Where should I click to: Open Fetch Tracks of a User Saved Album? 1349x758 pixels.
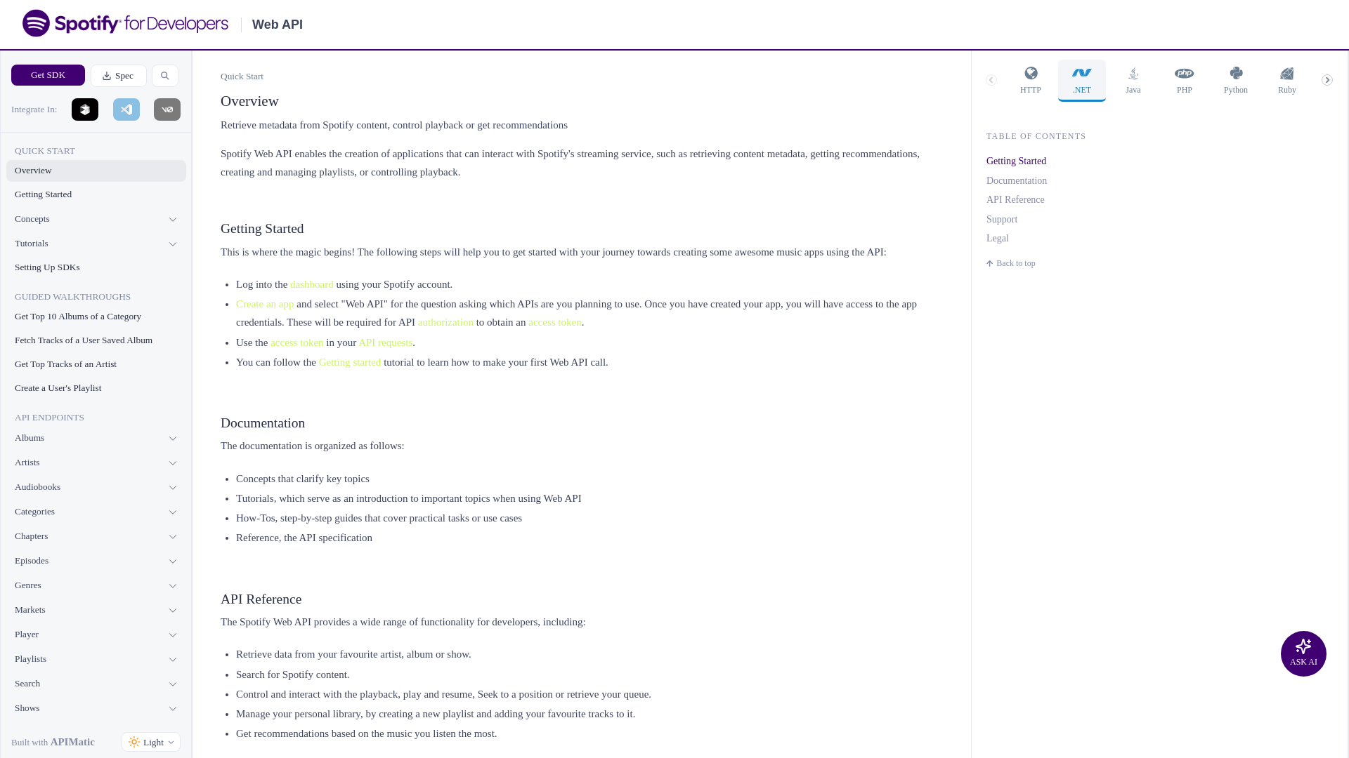[x=96, y=340]
